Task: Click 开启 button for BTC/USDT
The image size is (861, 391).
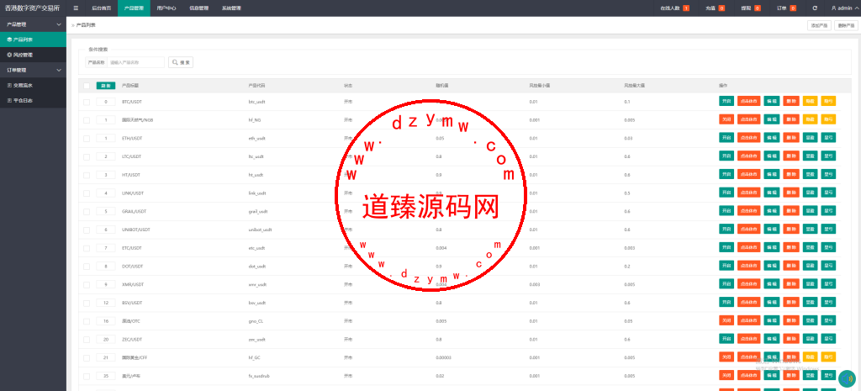Action: (x=726, y=101)
